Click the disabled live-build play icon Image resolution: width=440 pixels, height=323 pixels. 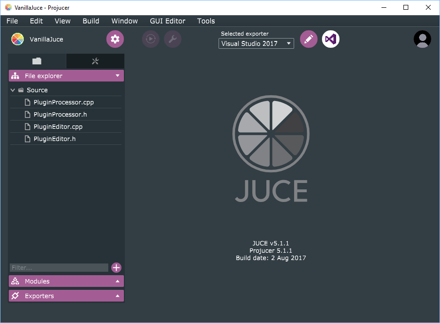151,39
